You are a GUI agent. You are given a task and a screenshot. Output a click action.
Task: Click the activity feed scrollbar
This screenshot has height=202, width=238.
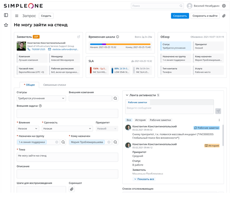tap(223, 135)
